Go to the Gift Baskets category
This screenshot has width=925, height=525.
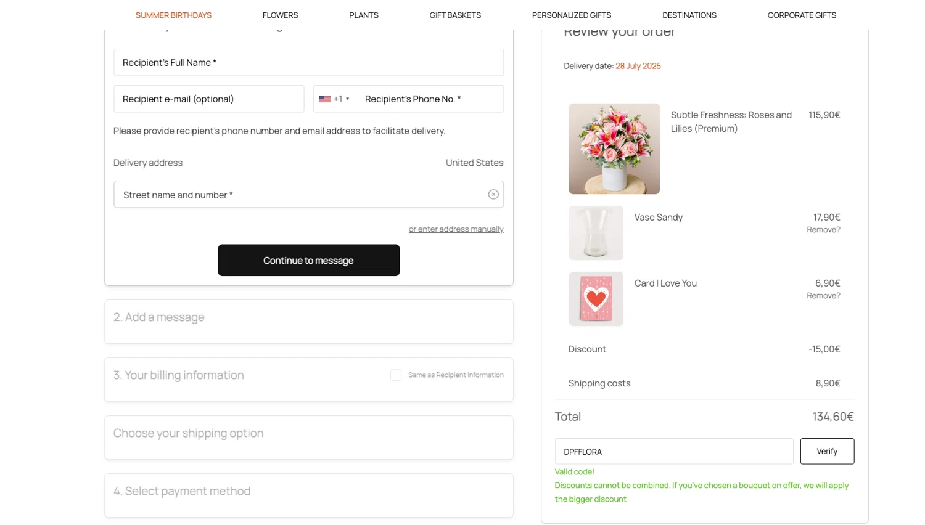pos(455,15)
